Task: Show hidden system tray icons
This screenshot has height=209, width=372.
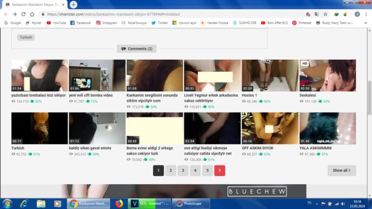Action: [x=316, y=204]
